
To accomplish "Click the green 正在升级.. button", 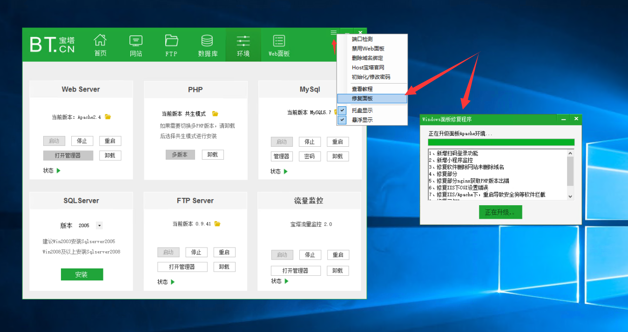I will [x=500, y=212].
